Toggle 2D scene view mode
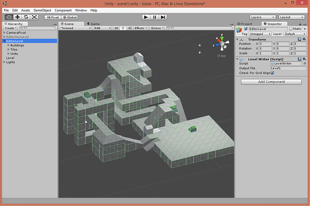The height and width of the screenshot is (206, 310). (116, 28)
